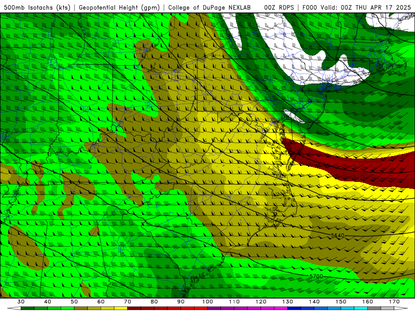Click the right arrow end of color bar
Image resolution: width=415 pixels, height=311 pixels.
(400, 308)
